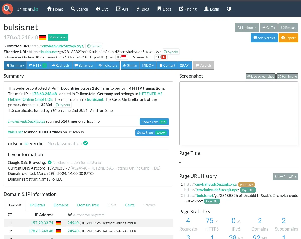This screenshot has width=301, height=239.
Task: Open history entry 2 bulsis.net/go URL
Action: pos(241,198)
